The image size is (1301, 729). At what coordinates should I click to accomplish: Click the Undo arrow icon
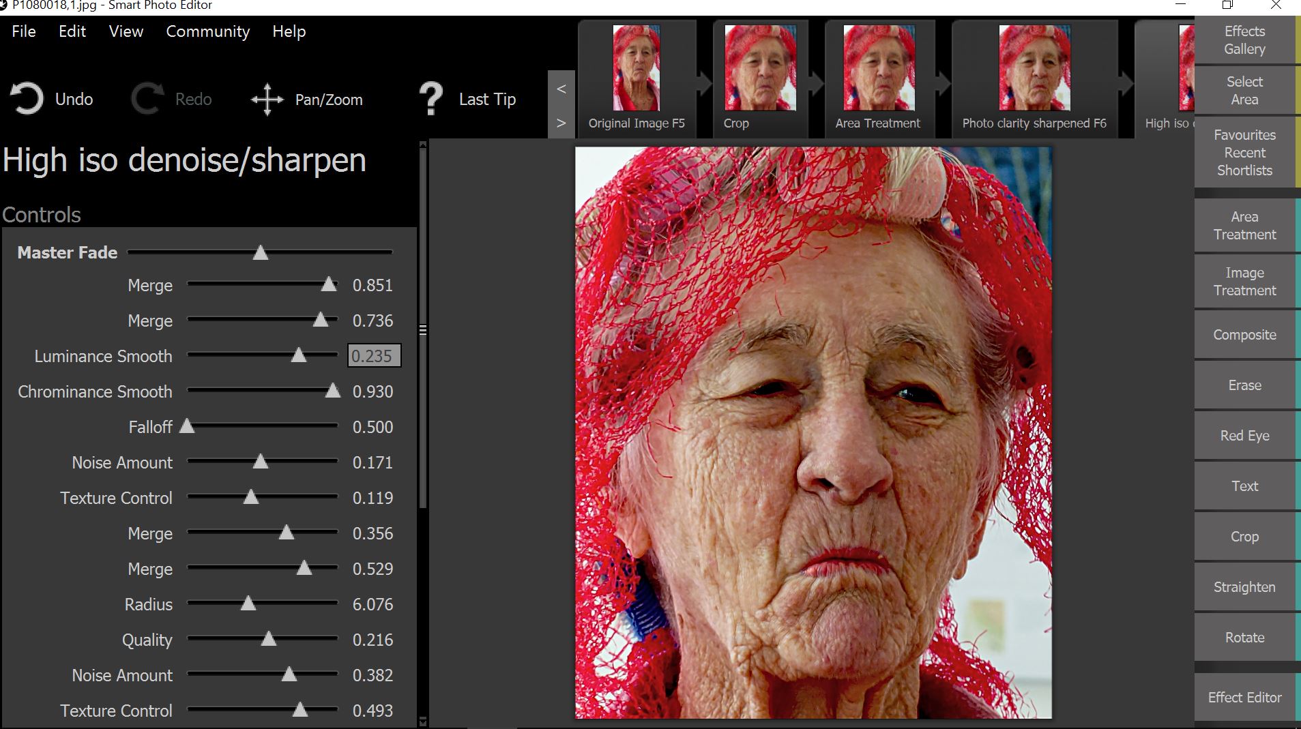pos(27,99)
